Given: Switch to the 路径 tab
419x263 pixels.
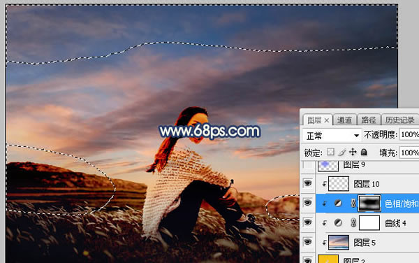Looking at the screenshot, I should tap(369, 120).
